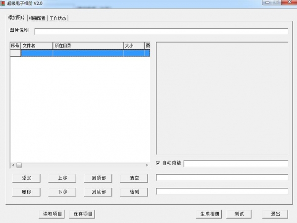Click the 保存项目 button
Image resolution: width=297 pixels, height=223 pixels.
pyautogui.click(x=82, y=214)
